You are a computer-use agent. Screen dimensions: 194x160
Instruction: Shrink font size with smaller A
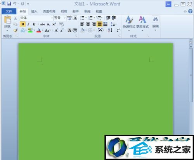[x=62, y=30]
